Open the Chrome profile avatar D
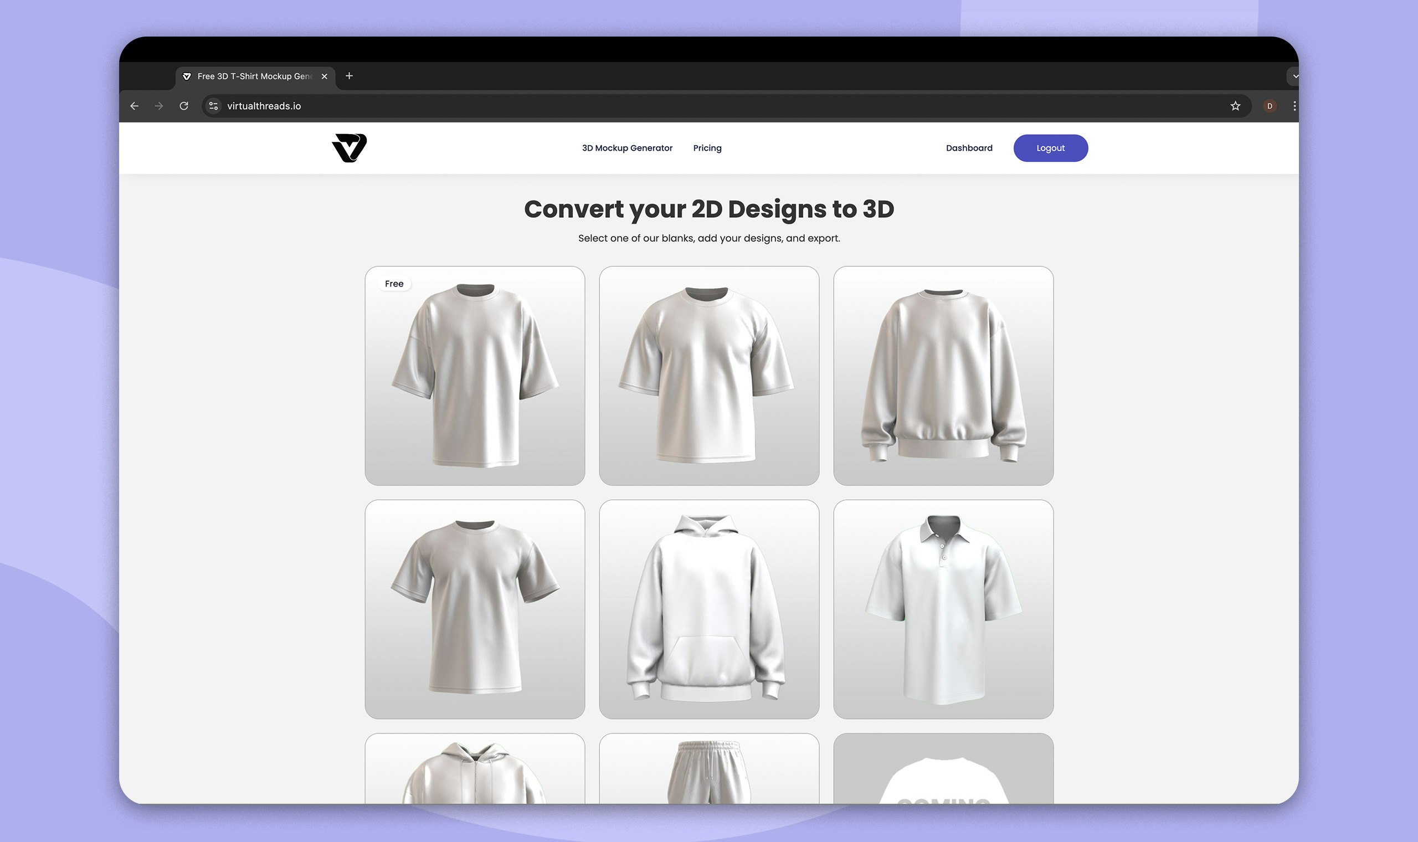The image size is (1418, 842). tap(1270, 106)
